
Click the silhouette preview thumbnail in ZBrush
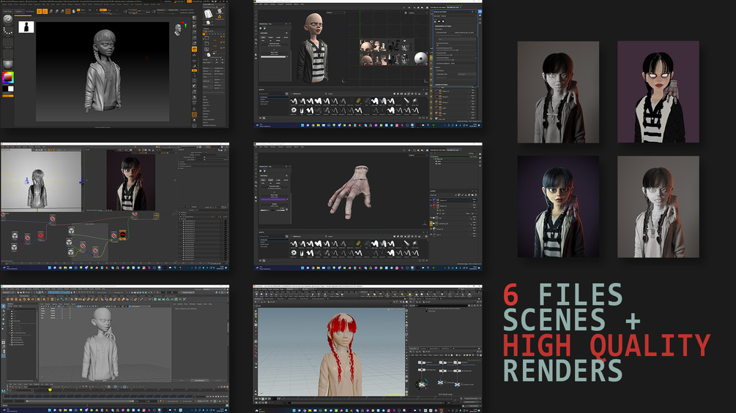click(26, 27)
